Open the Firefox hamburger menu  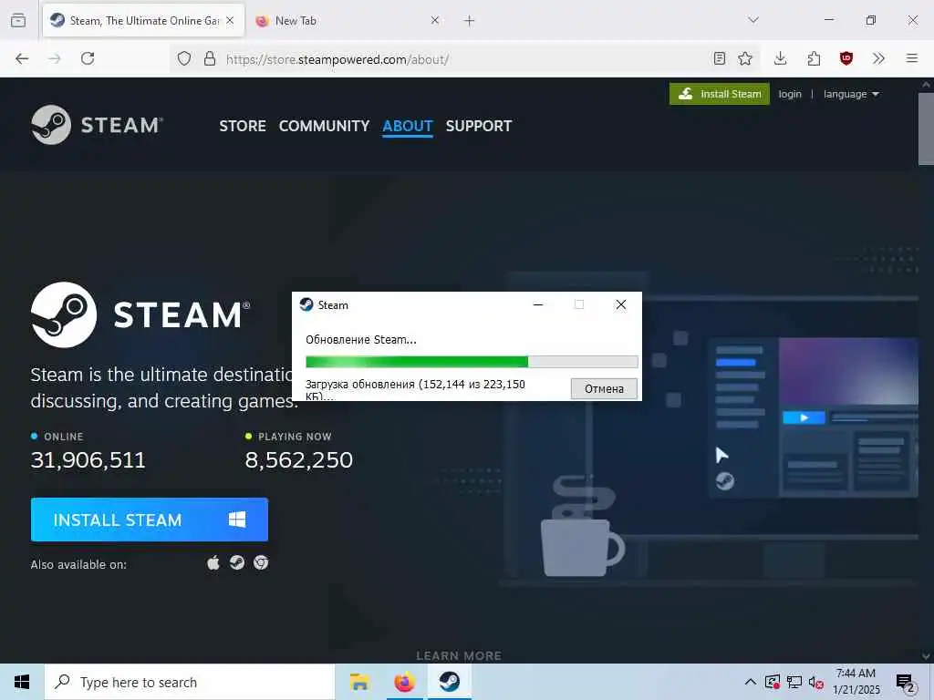click(912, 58)
